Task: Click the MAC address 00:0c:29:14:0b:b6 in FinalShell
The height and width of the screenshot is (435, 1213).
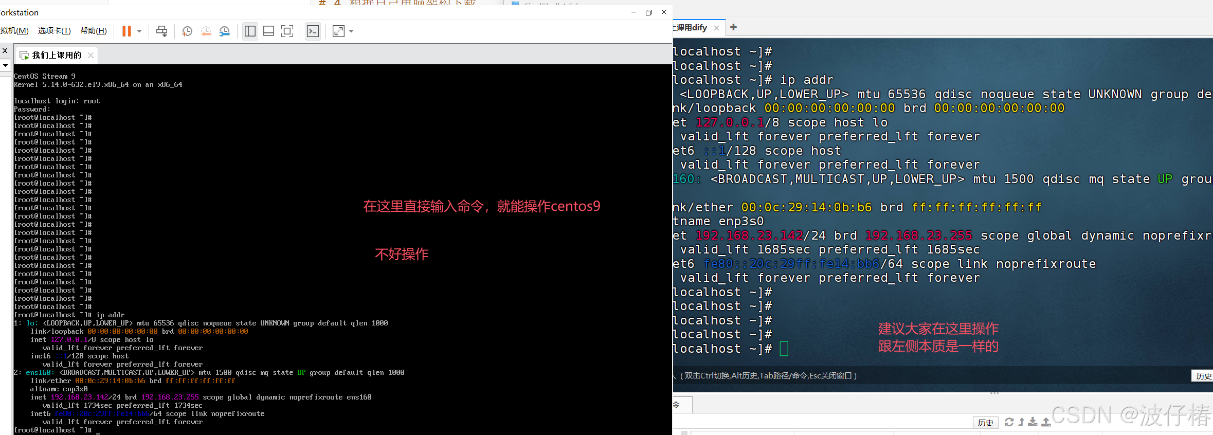Action: tap(806, 207)
